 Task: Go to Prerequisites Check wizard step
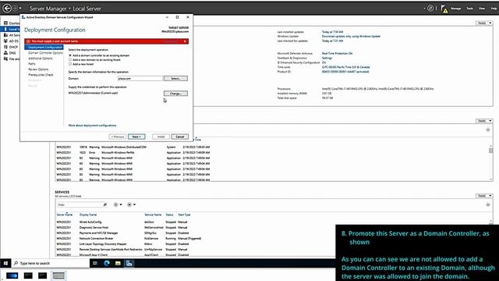tap(41, 75)
